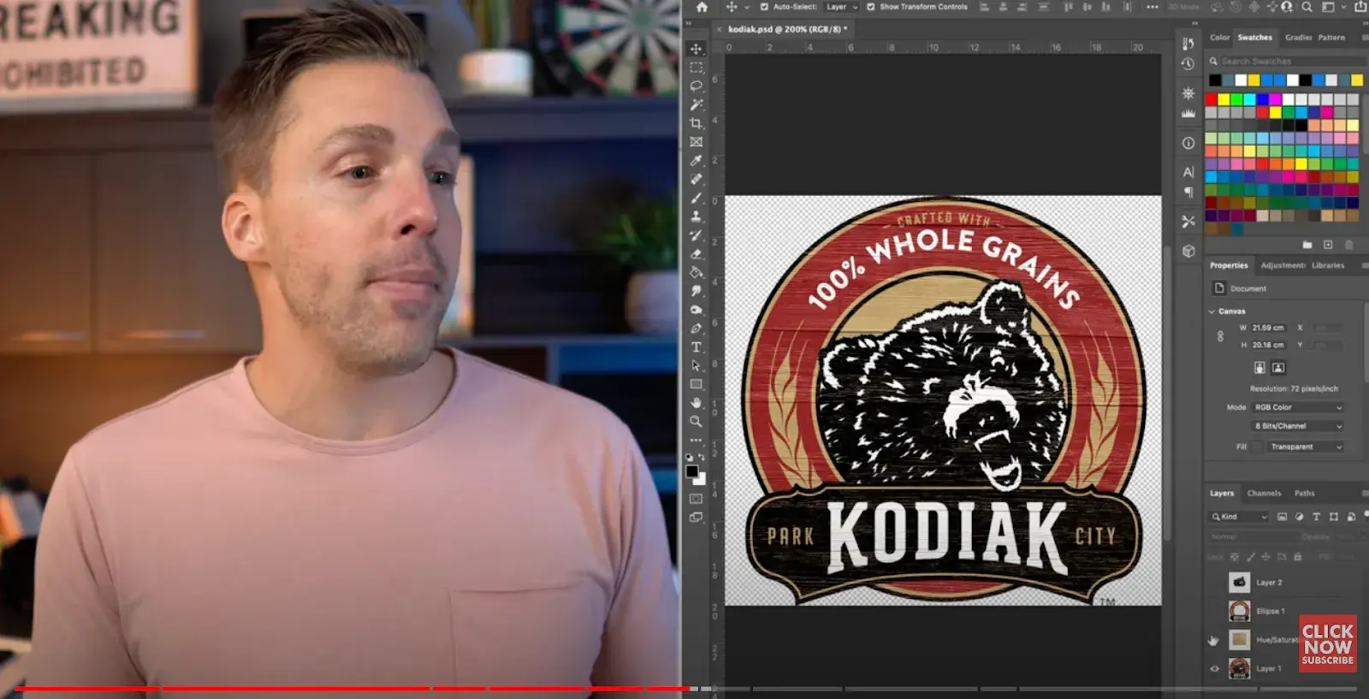Screen dimensions: 1369x699
Task: Switch to the Paths tab
Action: click(1304, 493)
